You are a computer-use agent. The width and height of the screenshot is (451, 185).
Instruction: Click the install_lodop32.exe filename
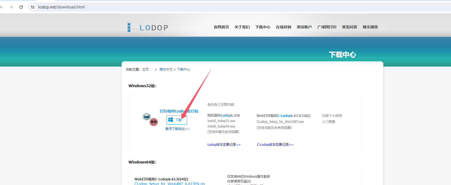221,121
